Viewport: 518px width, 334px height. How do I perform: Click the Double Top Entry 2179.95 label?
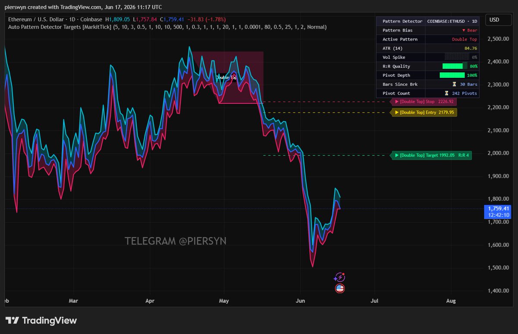423,113
